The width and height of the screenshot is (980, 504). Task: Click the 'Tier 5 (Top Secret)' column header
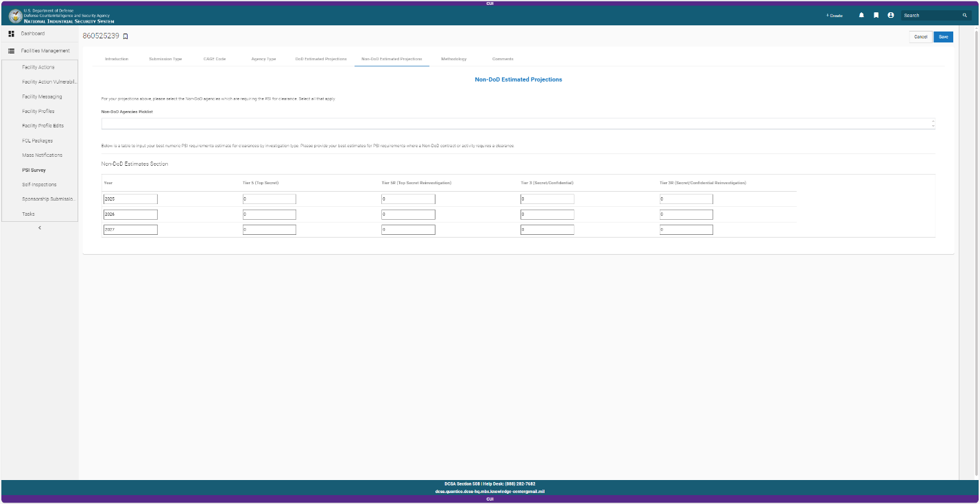[x=261, y=183]
